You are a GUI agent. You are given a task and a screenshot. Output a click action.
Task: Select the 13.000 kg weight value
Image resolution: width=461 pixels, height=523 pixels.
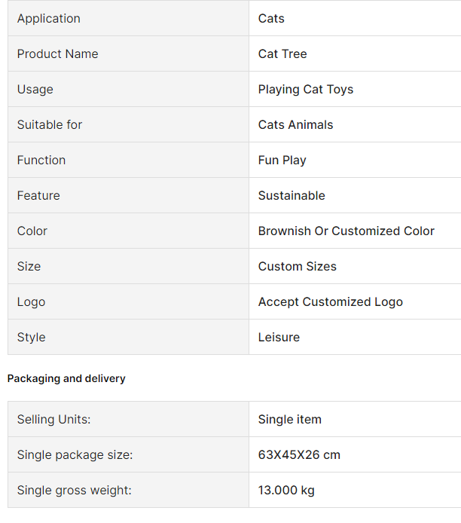(x=286, y=490)
